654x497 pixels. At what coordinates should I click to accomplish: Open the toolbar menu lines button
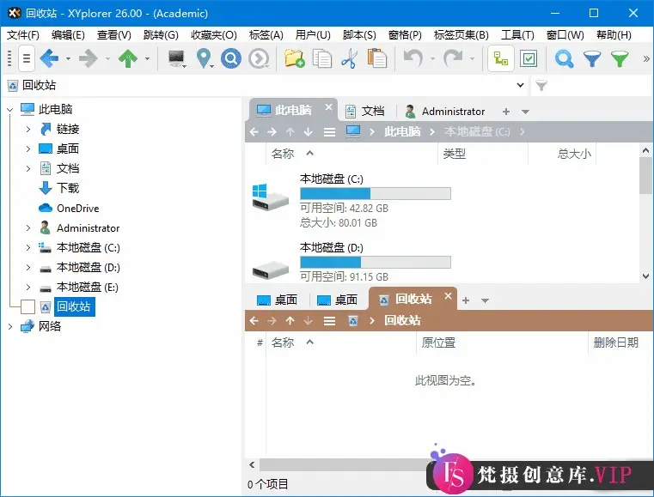coord(27,58)
